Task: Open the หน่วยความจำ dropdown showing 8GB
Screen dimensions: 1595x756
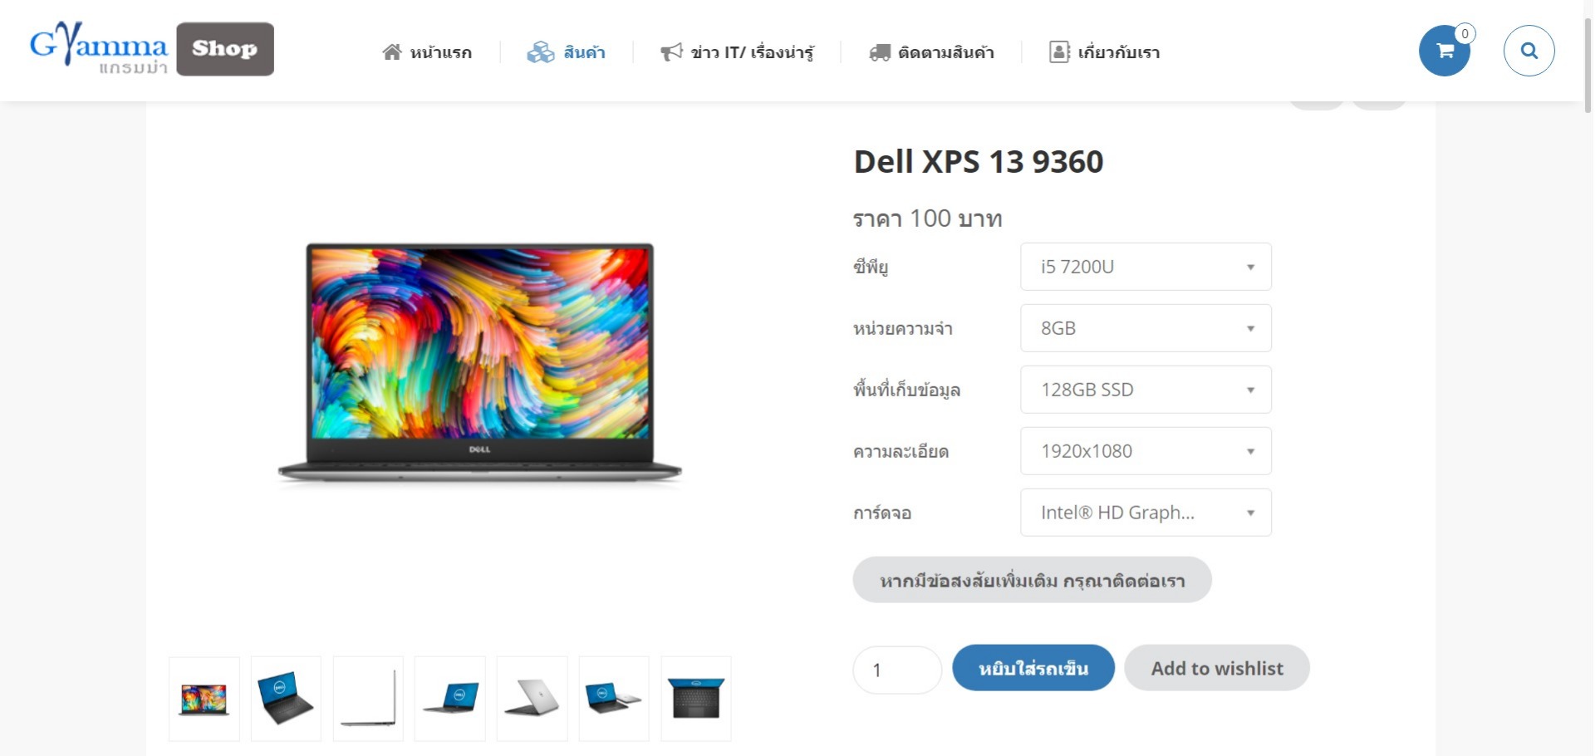Action: pos(1146,328)
